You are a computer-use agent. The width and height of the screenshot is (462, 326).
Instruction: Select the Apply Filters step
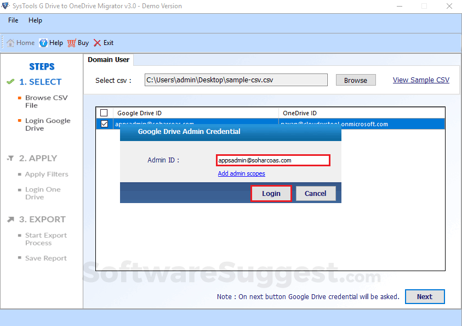tap(47, 175)
